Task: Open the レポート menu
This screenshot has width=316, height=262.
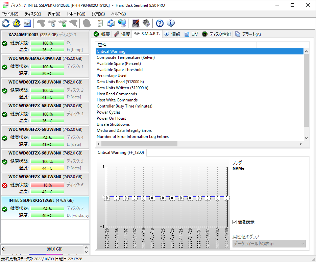Action: pos(76,14)
